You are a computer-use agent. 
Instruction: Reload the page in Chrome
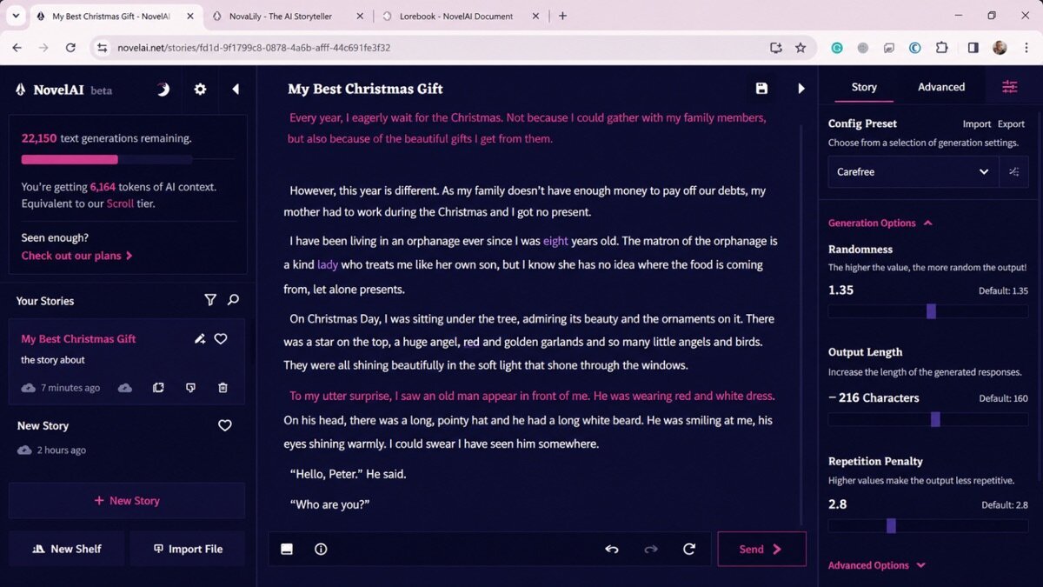[70, 48]
